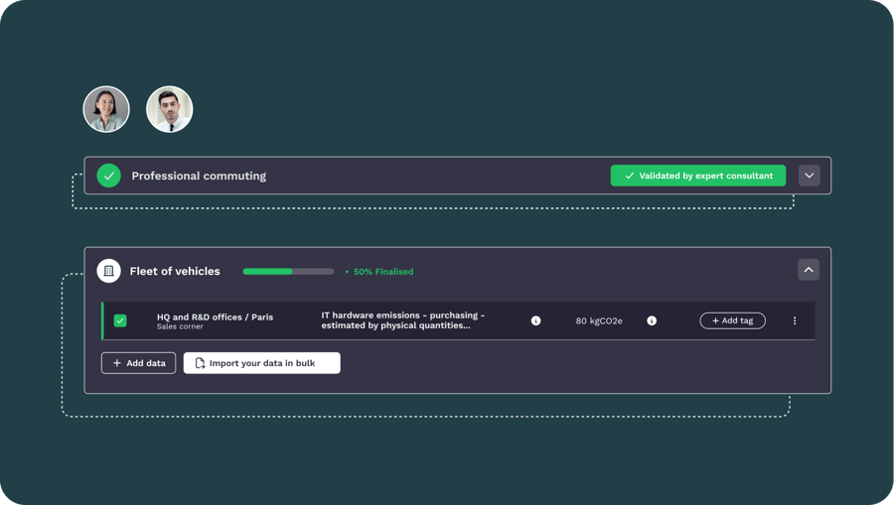The height and width of the screenshot is (505, 894).
Task: Uncheck the HQ and R&D offices row checkbox
Action: (120, 320)
